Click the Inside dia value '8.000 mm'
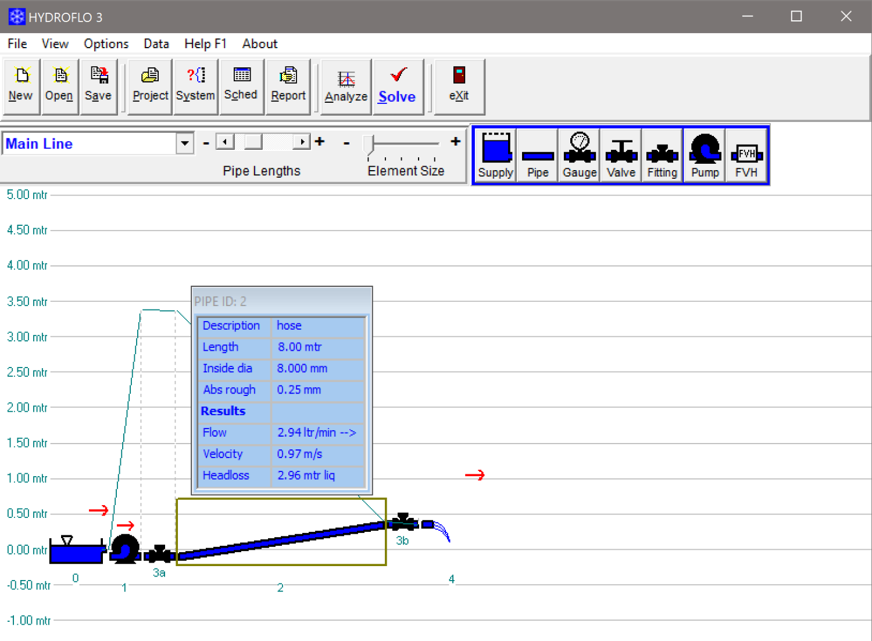Viewport: 872px width, 641px height. (x=302, y=369)
